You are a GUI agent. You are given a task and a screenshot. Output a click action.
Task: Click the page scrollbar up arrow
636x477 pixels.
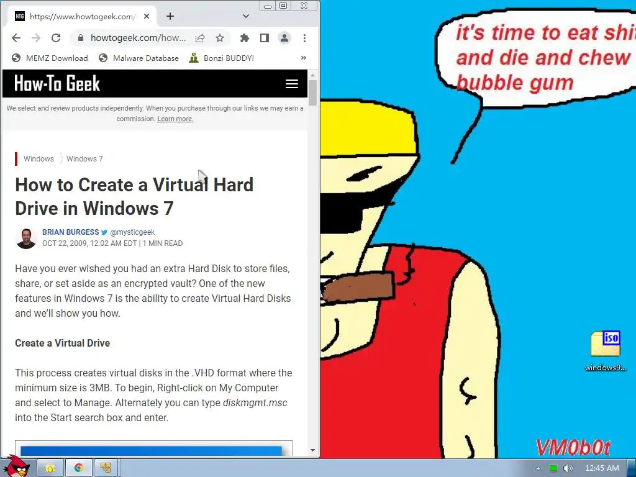pos(312,75)
